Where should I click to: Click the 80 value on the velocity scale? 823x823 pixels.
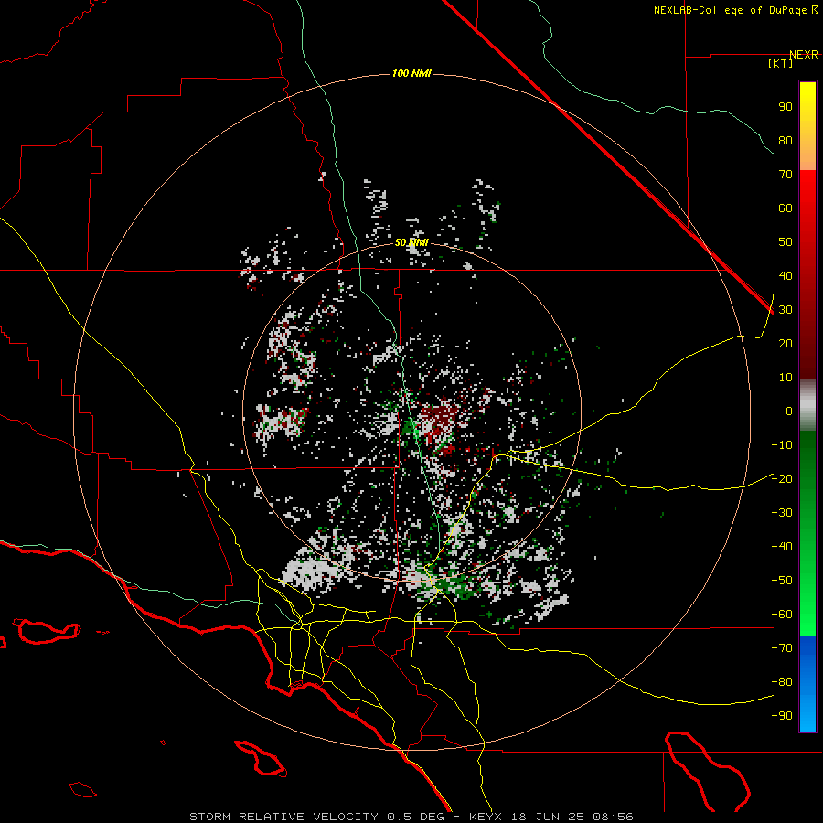[x=786, y=141]
